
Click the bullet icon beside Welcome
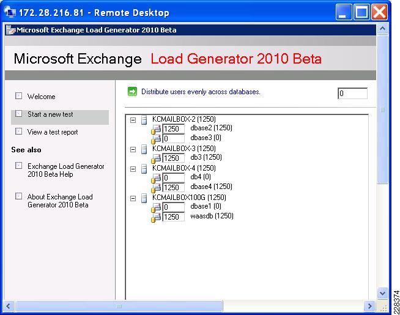[x=18, y=95]
